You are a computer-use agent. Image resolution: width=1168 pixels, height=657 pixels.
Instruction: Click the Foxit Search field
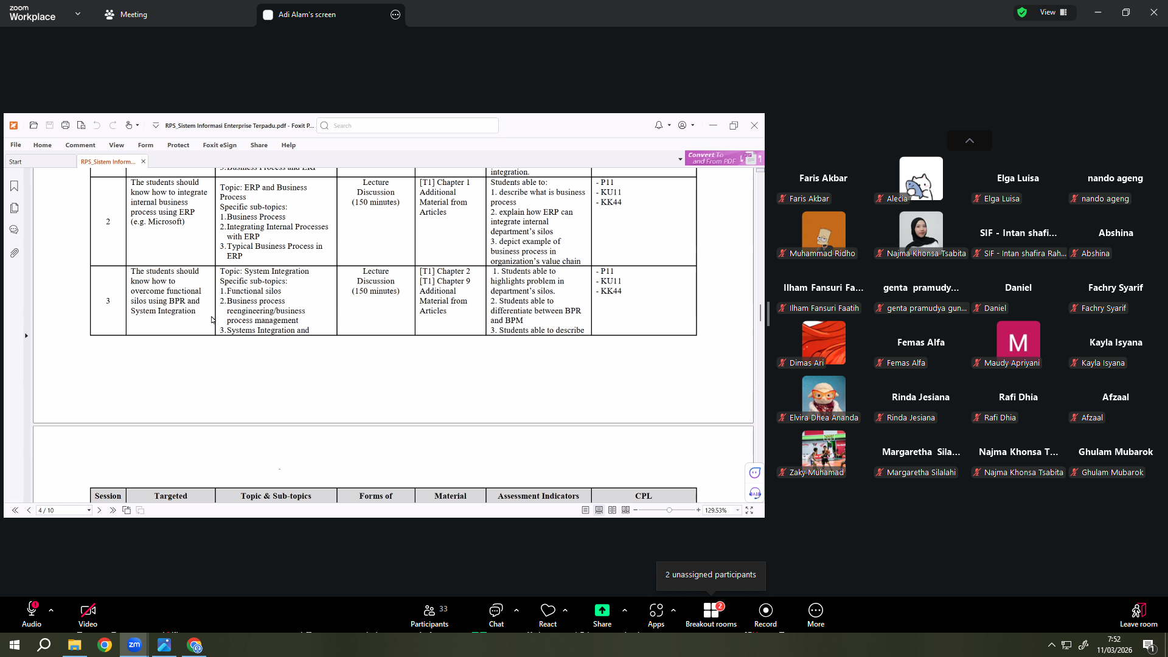(x=408, y=125)
